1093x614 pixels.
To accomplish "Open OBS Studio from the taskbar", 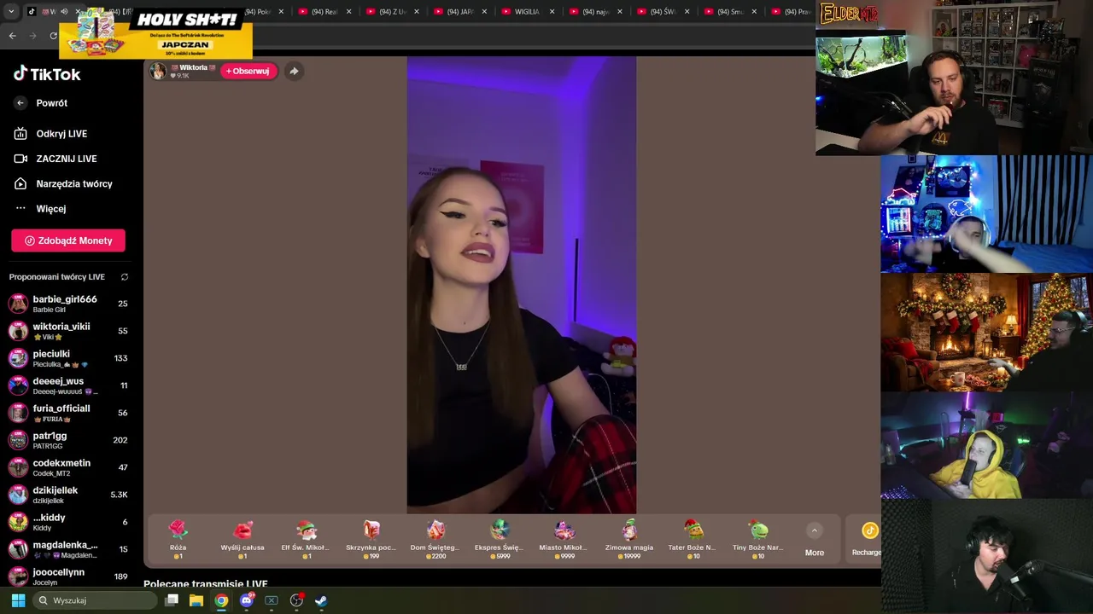I will point(296,600).
